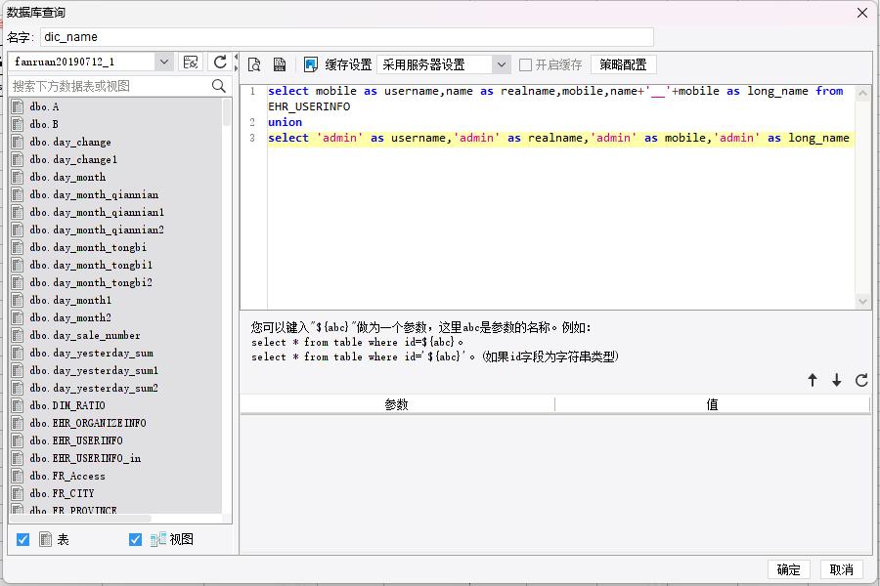The height and width of the screenshot is (586, 880).
Task: Refresh the parameter list
Action: [x=861, y=381]
